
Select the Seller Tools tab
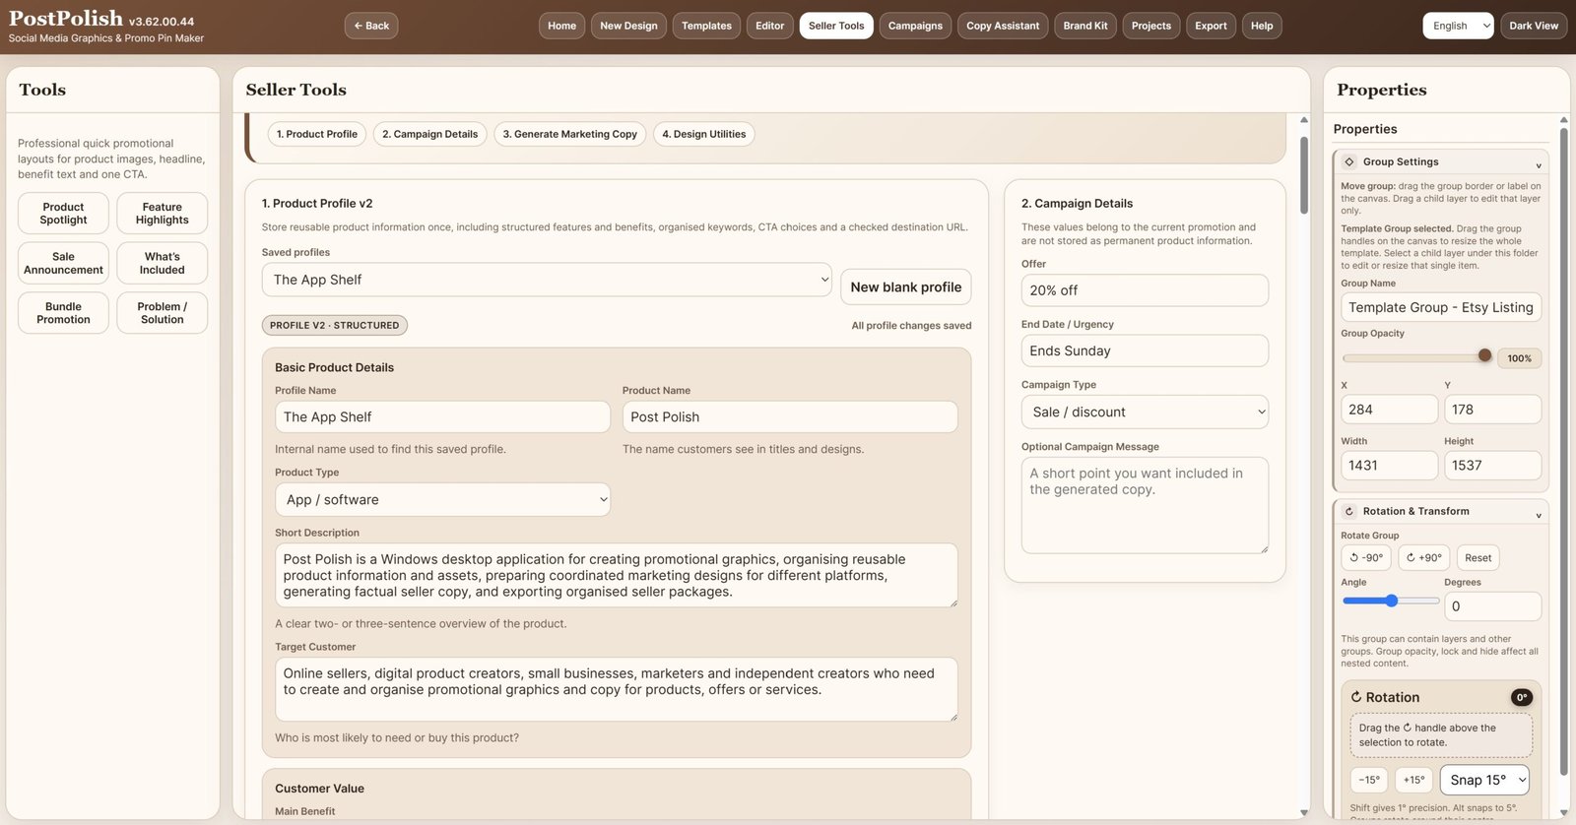pos(836,26)
